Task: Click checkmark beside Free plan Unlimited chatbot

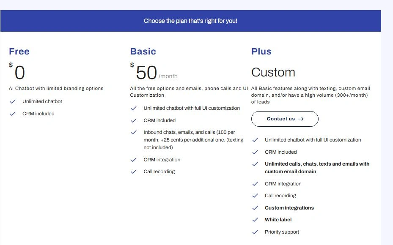Action: [13, 101]
